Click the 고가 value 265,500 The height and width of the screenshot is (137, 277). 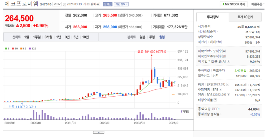point(110,15)
